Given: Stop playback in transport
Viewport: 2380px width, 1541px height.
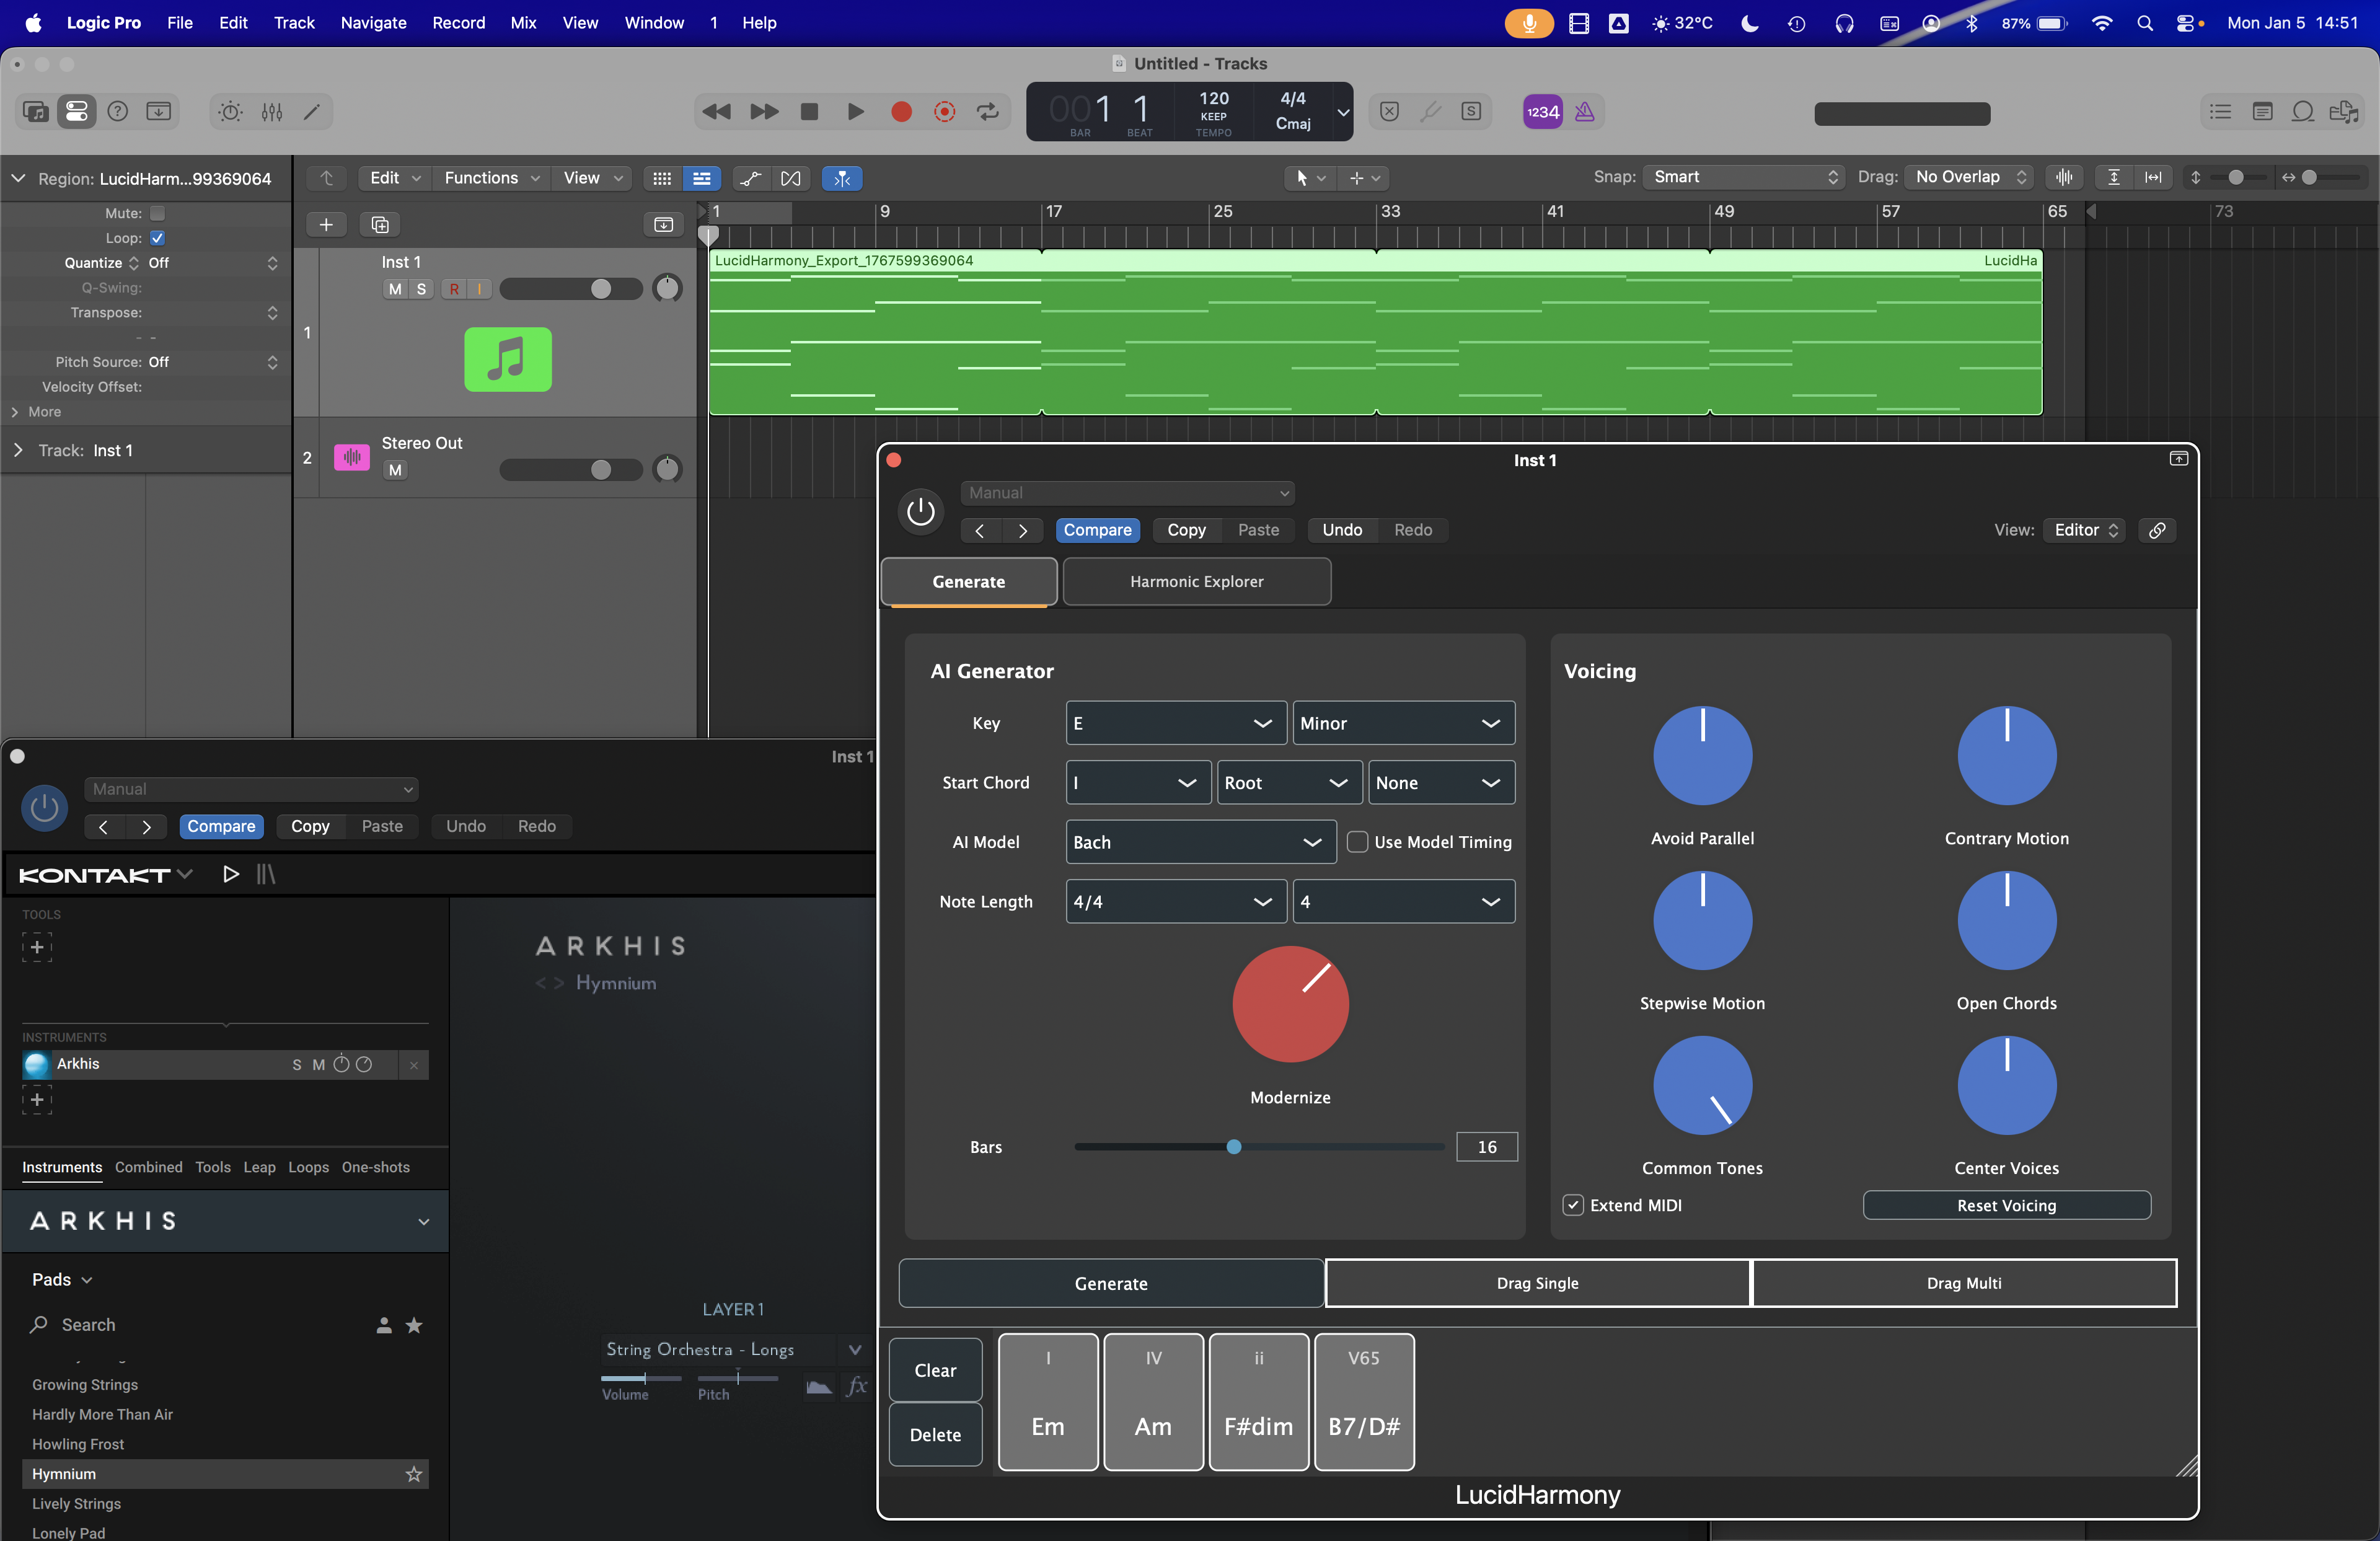Looking at the screenshot, I should point(810,112).
